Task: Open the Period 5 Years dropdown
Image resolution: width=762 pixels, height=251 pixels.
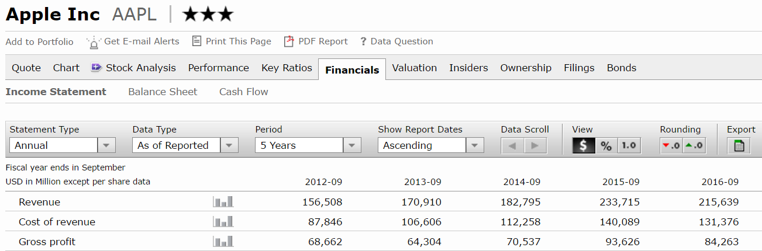Action: (x=308, y=145)
